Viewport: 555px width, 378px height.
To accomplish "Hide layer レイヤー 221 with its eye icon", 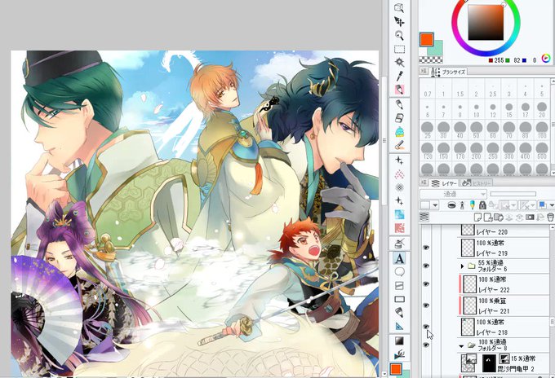I will tap(426, 305).
